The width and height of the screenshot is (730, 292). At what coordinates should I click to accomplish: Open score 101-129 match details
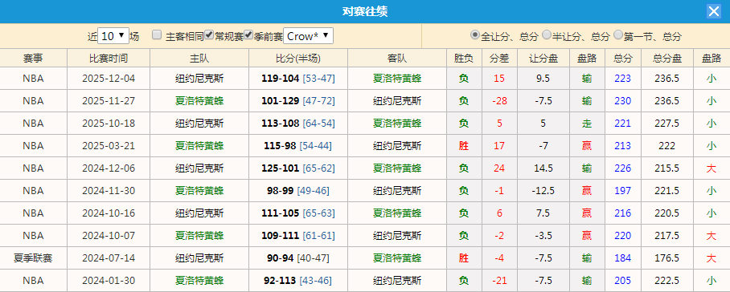(281, 101)
